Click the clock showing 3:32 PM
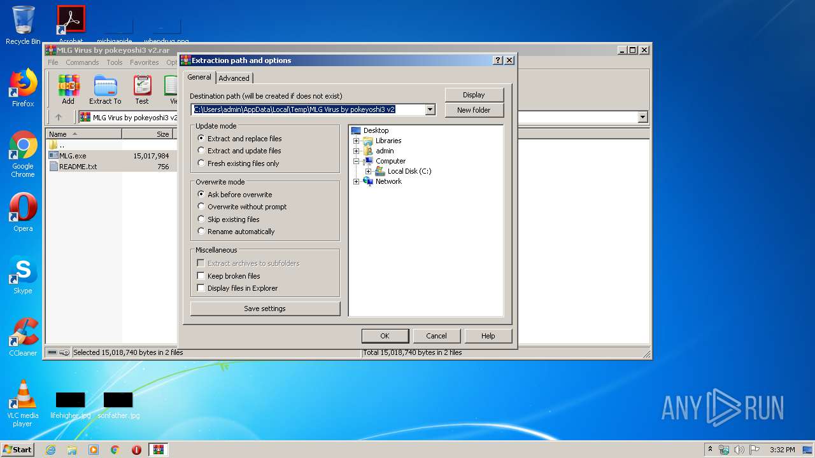815x458 pixels. [x=782, y=450]
